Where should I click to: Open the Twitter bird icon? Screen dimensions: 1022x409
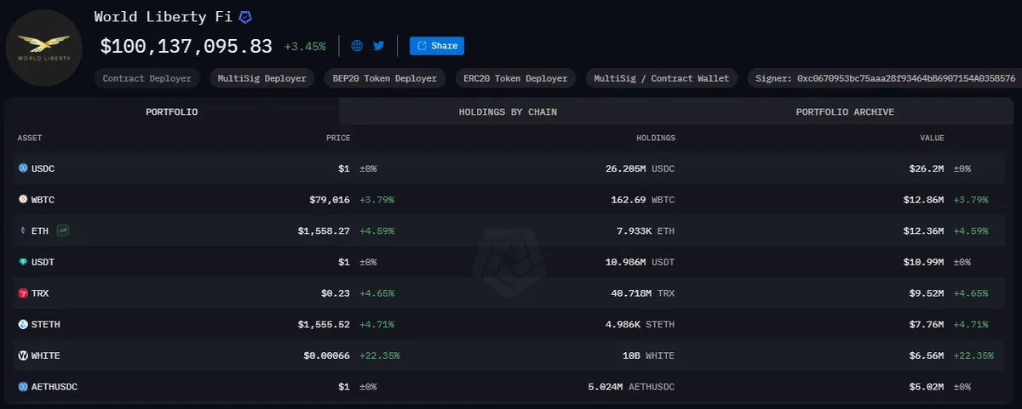click(379, 46)
